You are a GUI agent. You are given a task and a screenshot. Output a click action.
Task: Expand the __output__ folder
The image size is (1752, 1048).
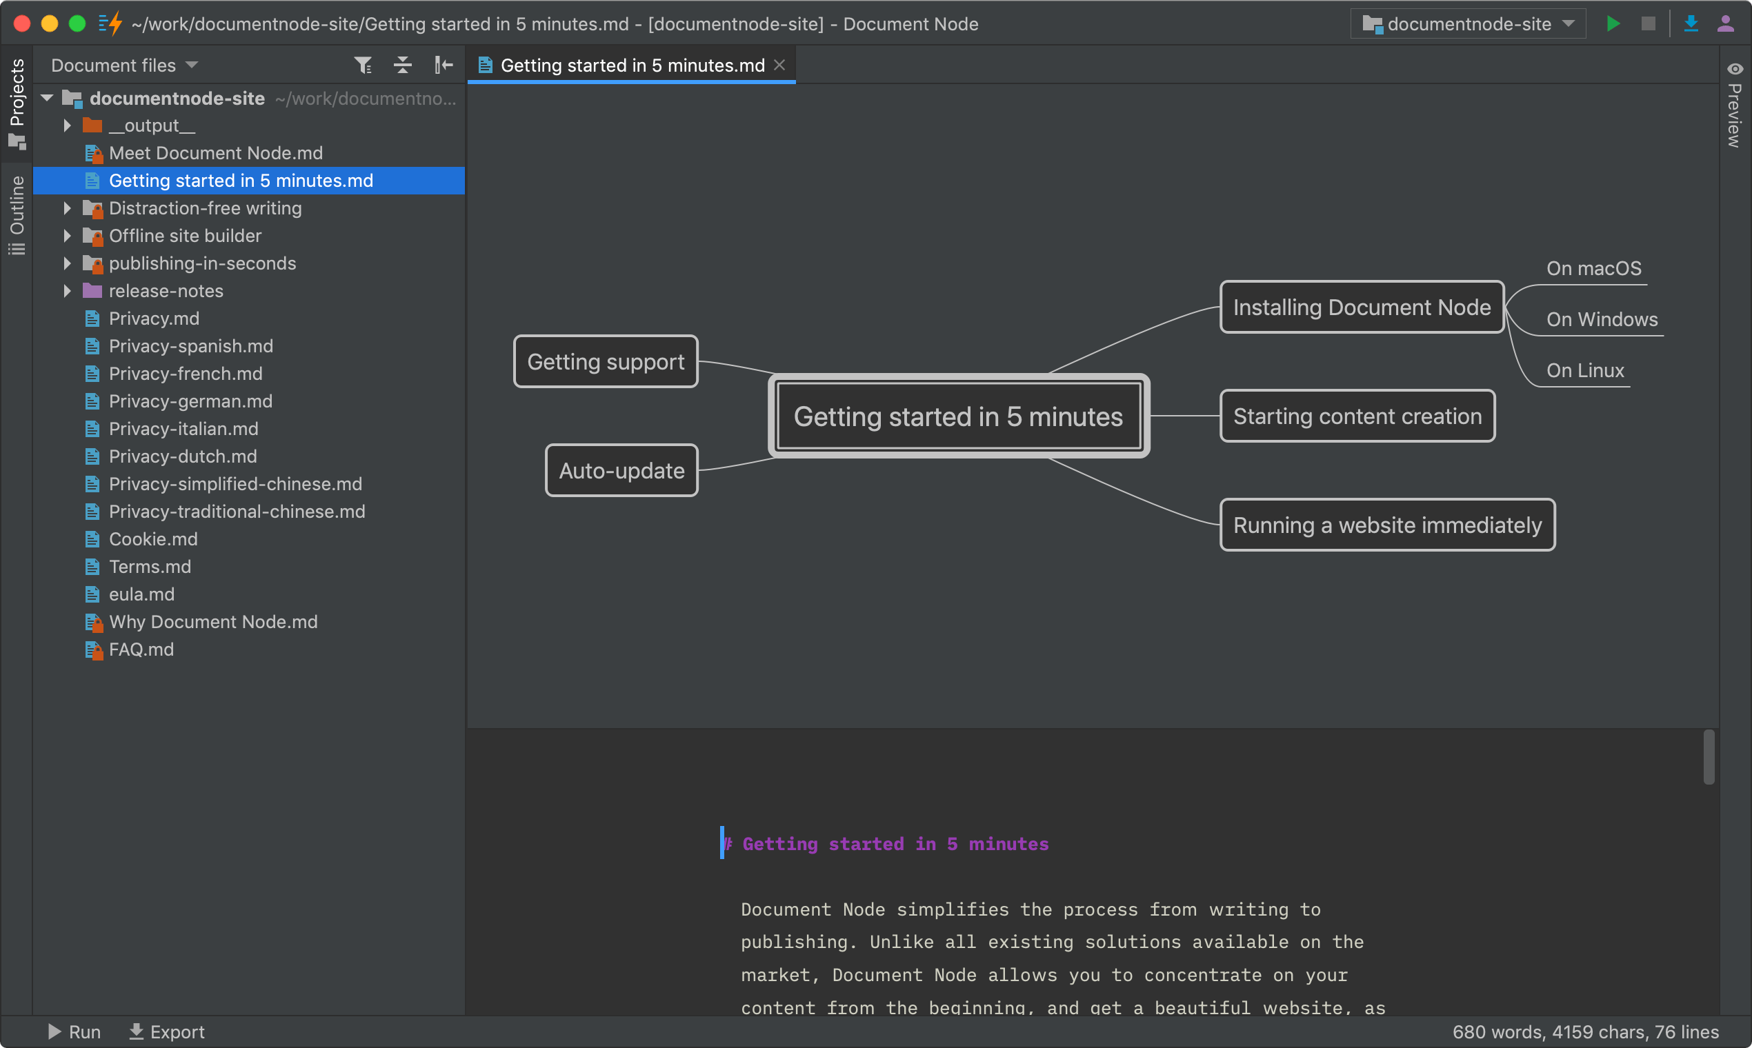point(67,125)
